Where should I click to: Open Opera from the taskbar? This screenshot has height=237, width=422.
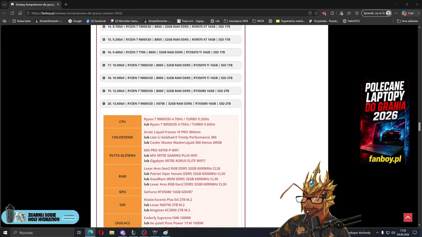click(x=101, y=233)
